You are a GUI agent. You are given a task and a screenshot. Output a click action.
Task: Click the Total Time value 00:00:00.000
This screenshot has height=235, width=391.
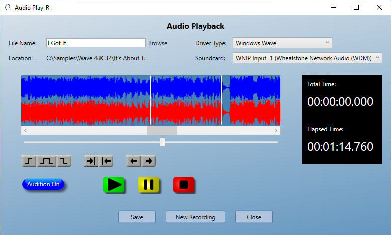(340, 101)
